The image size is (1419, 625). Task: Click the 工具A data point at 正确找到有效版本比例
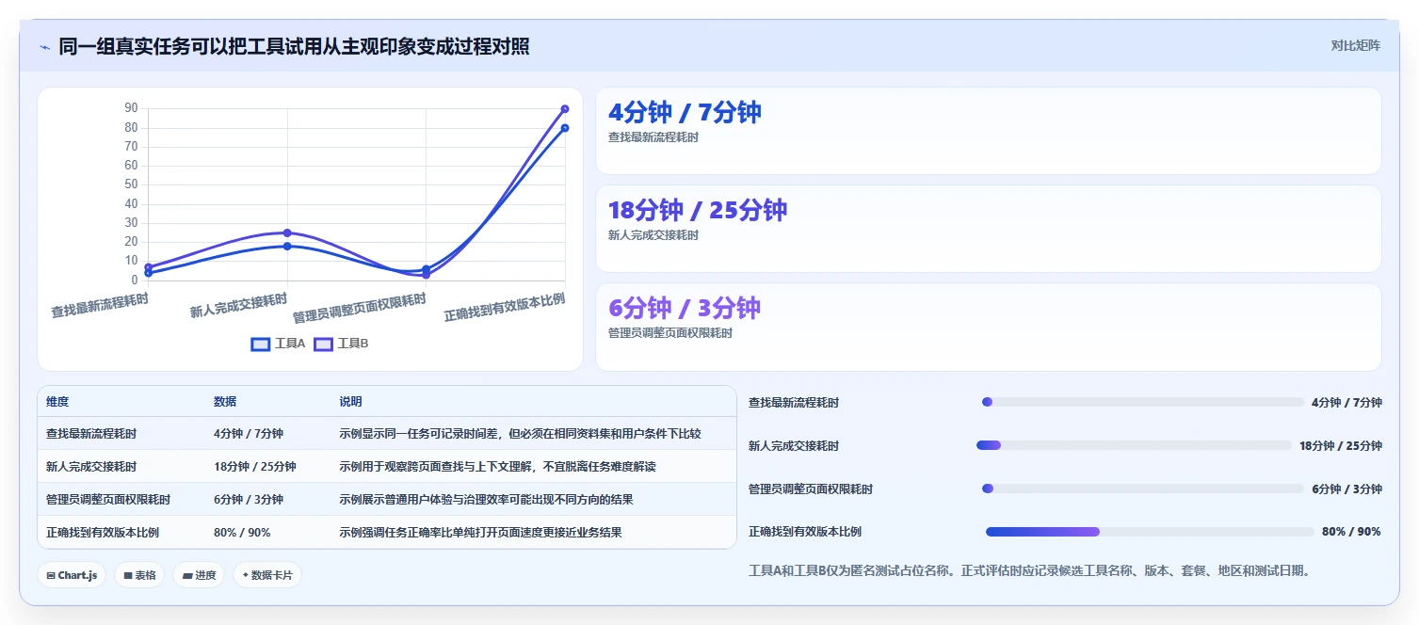565,128
